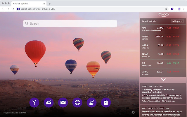Image resolution: width=187 pixels, height=117 pixels.
Task: Click the -2.17% Altaba change value
Action: pyautogui.click(x=176, y=45)
